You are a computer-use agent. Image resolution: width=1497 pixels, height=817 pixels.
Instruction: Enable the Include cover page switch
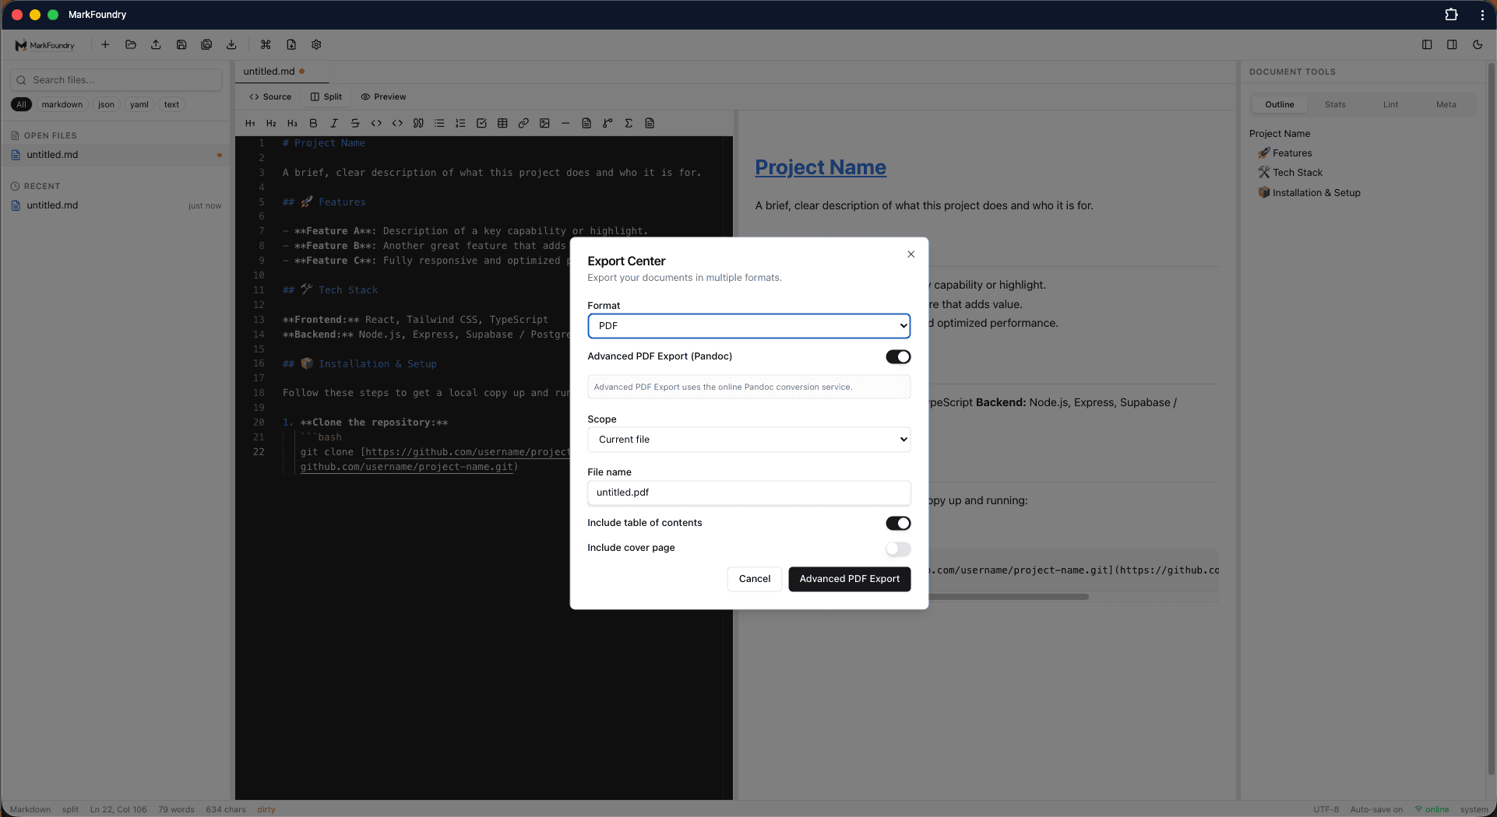(x=898, y=549)
